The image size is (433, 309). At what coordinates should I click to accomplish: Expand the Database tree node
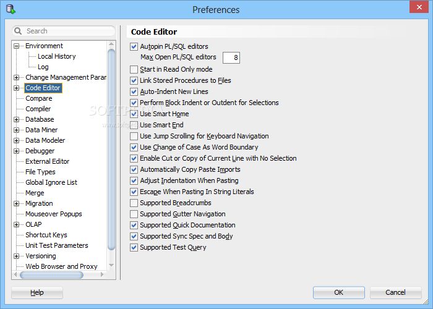17,119
